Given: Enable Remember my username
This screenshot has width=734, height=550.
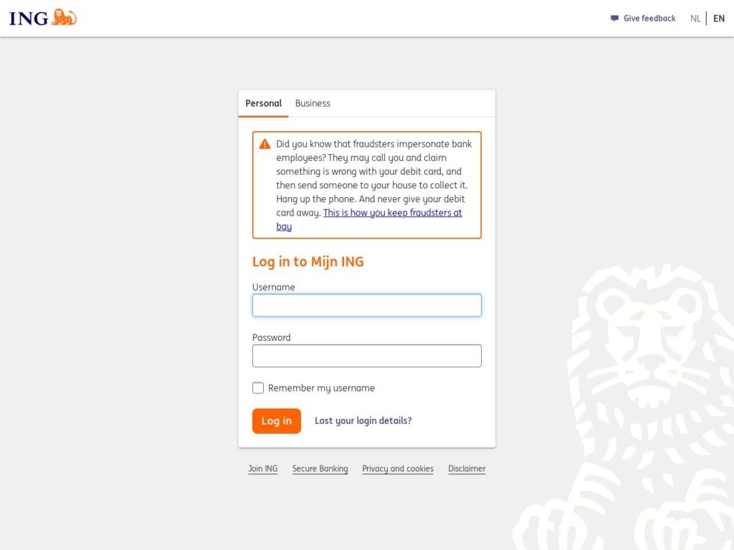Looking at the screenshot, I should point(258,387).
